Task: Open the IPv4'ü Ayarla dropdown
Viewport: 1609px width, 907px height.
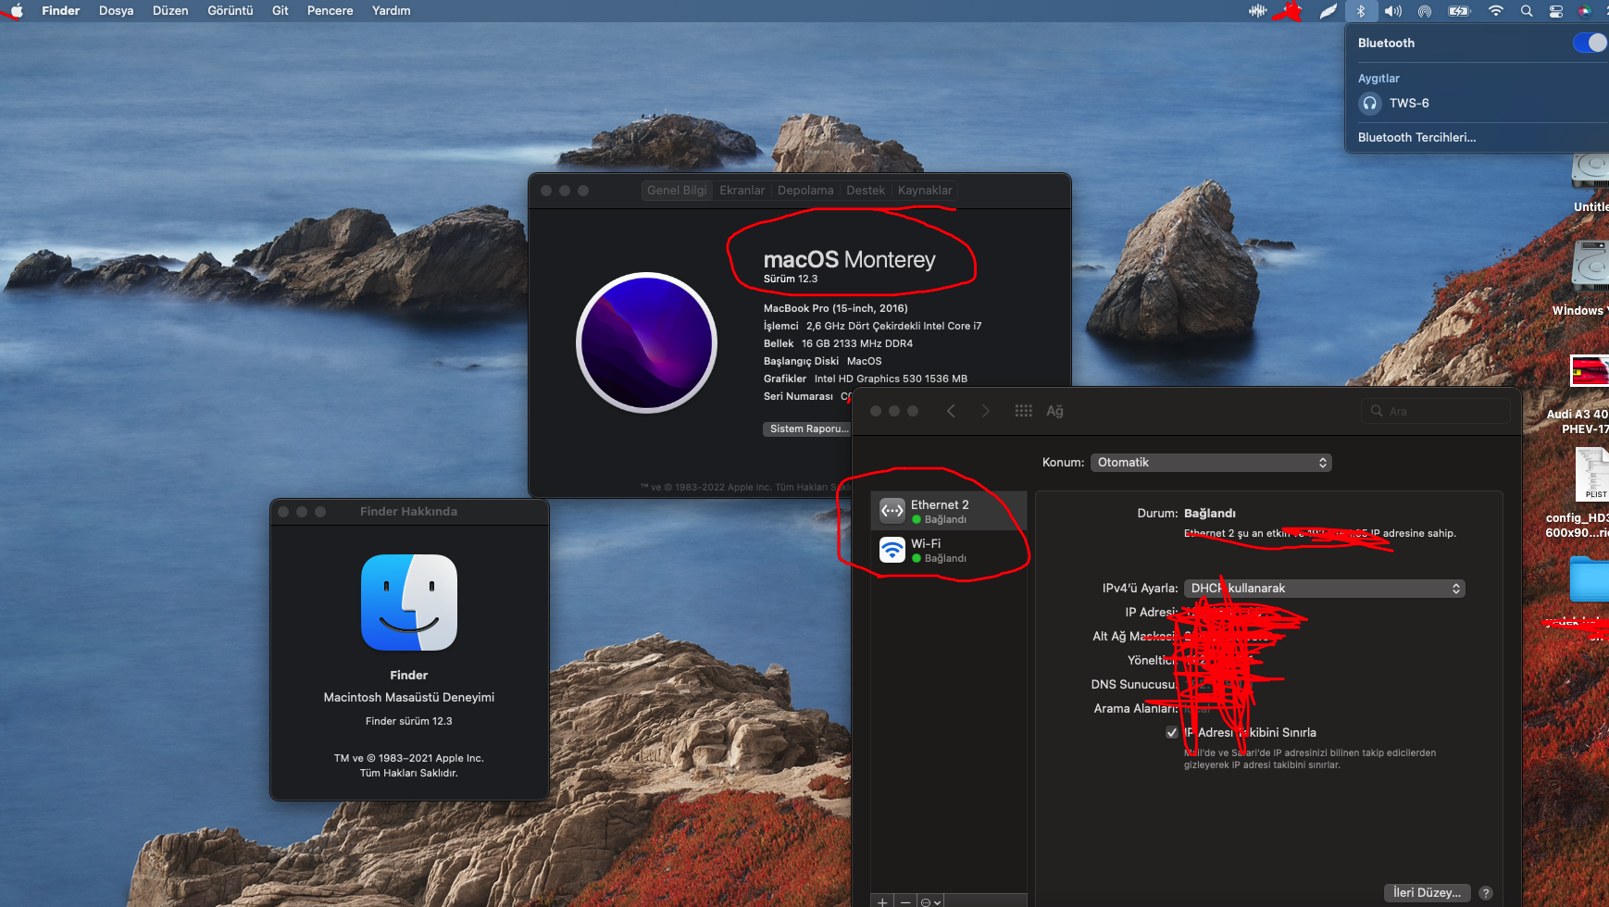Action: (1325, 589)
